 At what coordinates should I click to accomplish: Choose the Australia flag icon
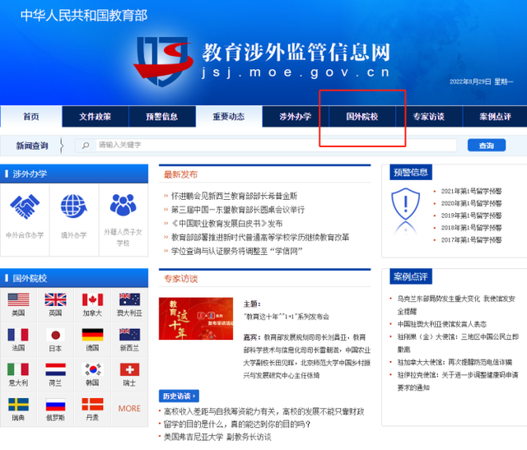click(129, 299)
